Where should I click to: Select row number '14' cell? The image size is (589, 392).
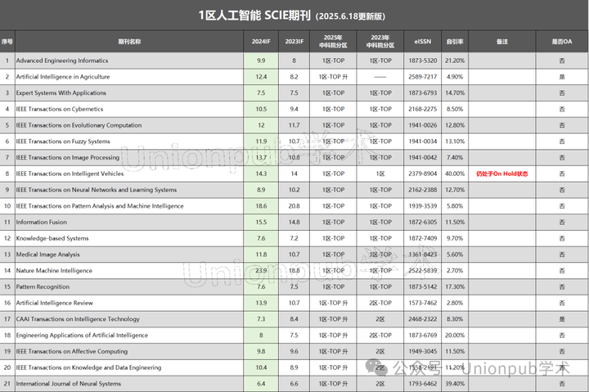point(7,271)
